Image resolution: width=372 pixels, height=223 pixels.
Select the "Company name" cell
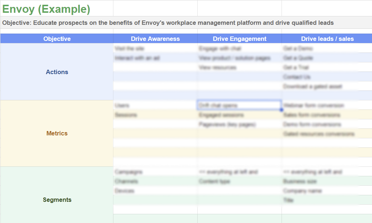[x=327, y=191]
